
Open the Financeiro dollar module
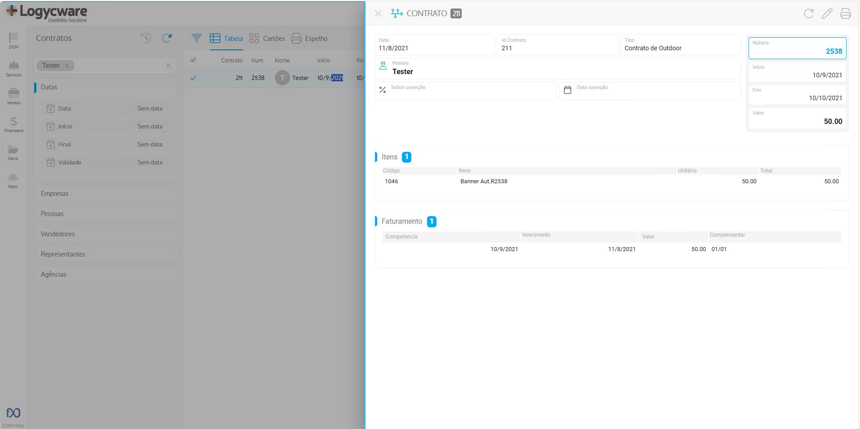click(x=14, y=124)
